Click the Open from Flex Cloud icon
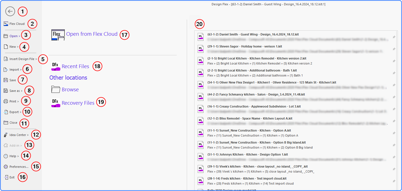 tap(58, 35)
